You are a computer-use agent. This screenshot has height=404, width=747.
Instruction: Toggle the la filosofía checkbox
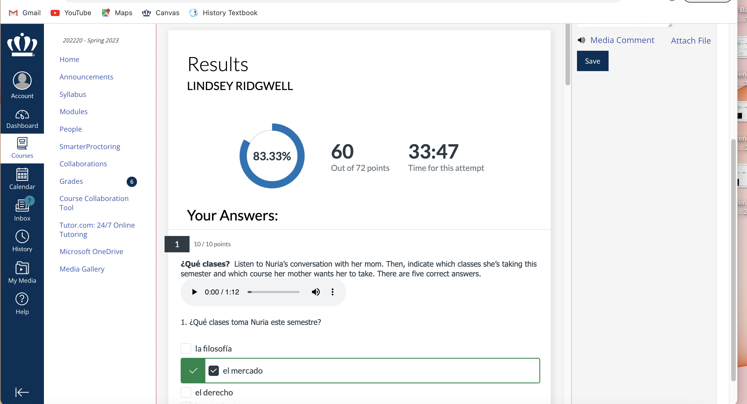click(186, 348)
